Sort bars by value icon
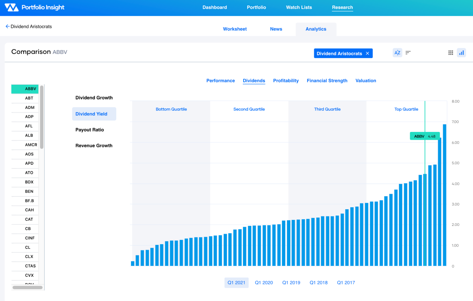 point(408,53)
